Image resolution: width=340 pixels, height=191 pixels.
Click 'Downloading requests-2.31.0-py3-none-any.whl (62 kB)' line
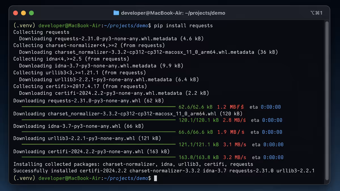(89, 101)
